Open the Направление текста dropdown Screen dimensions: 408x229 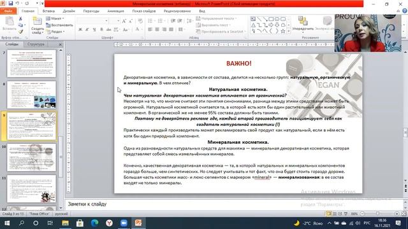[x=216, y=18]
